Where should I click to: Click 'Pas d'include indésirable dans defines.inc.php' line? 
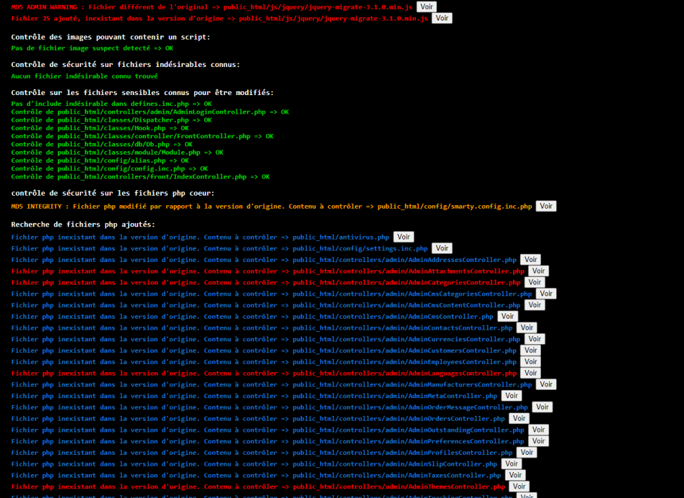(x=111, y=104)
